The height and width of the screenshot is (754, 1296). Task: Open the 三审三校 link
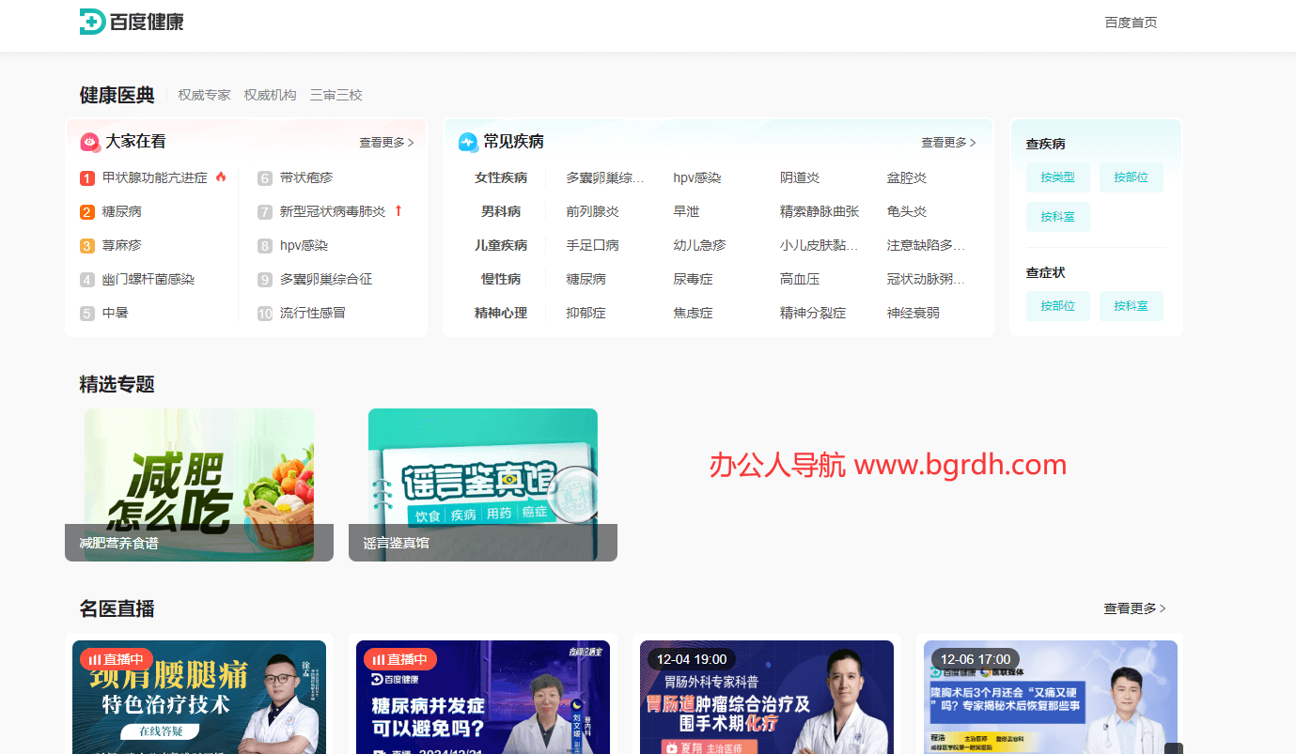(336, 94)
